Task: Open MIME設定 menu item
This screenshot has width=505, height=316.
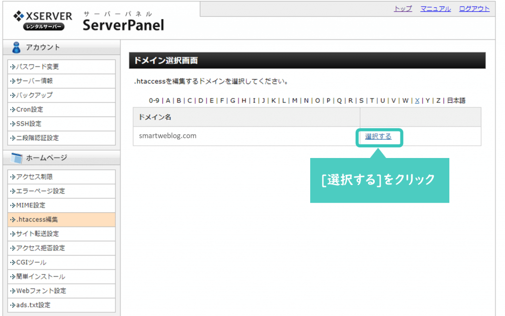Action: tap(62, 205)
